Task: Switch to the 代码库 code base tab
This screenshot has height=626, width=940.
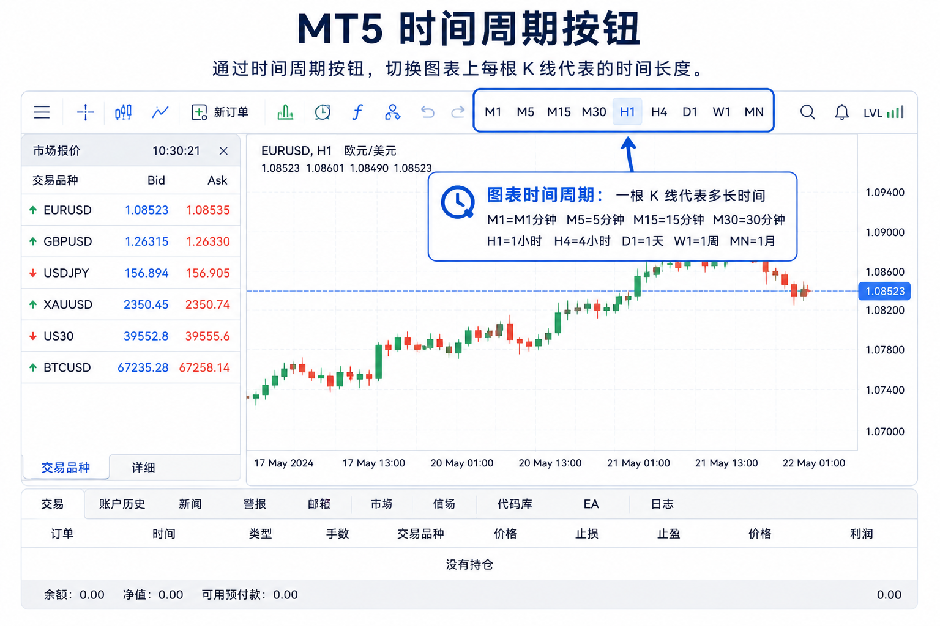Action: click(x=515, y=504)
